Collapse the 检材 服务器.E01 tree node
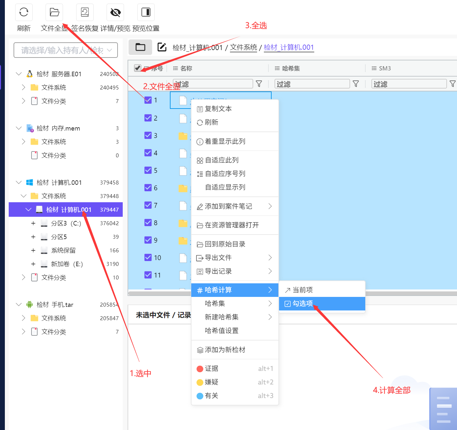Image resolution: width=457 pixels, height=430 pixels. [19, 74]
